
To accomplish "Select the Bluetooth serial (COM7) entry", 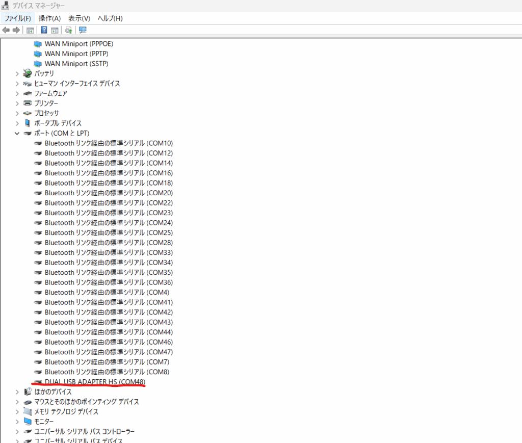I will point(107,362).
